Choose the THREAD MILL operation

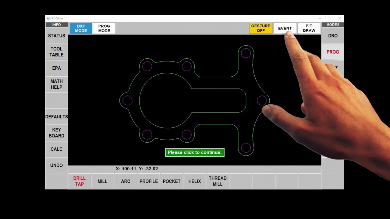tap(218, 181)
